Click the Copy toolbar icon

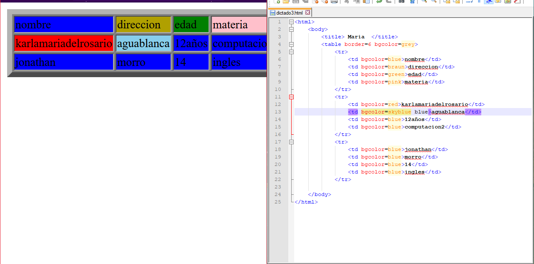357,2
